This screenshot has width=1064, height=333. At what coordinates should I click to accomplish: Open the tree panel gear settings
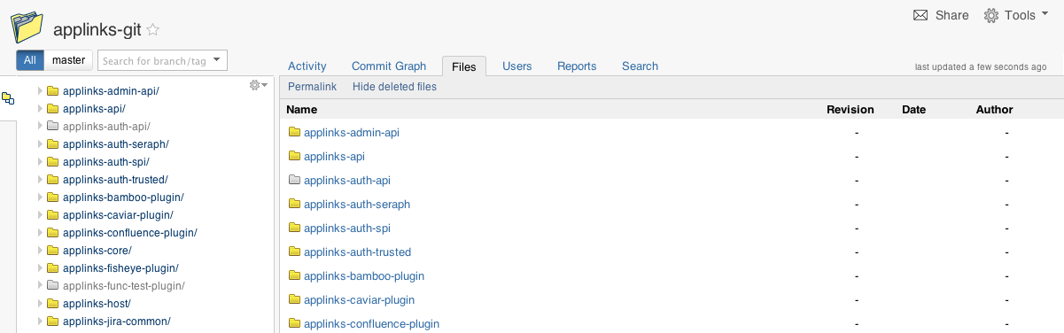(258, 85)
